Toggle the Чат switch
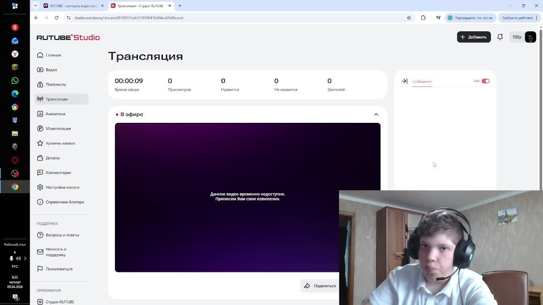The height and width of the screenshot is (305, 543). point(485,81)
